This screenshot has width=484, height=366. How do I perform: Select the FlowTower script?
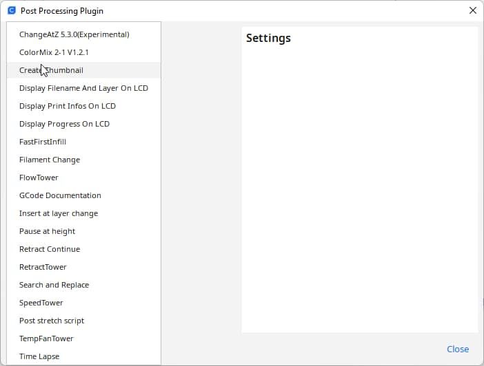pos(39,177)
